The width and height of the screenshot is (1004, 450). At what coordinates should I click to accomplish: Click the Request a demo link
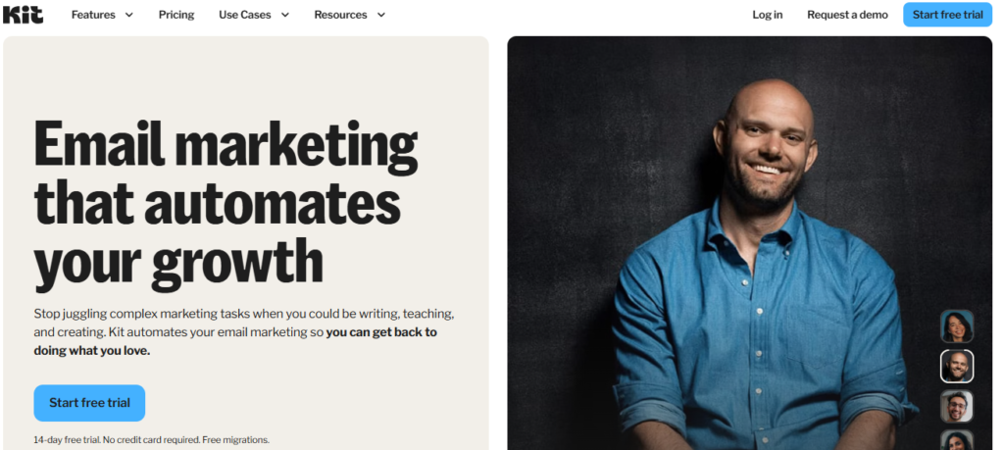click(x=847, y=15)
